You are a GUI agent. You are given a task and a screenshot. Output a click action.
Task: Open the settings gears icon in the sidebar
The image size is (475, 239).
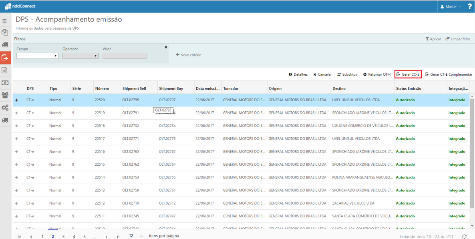coord(5,108)
